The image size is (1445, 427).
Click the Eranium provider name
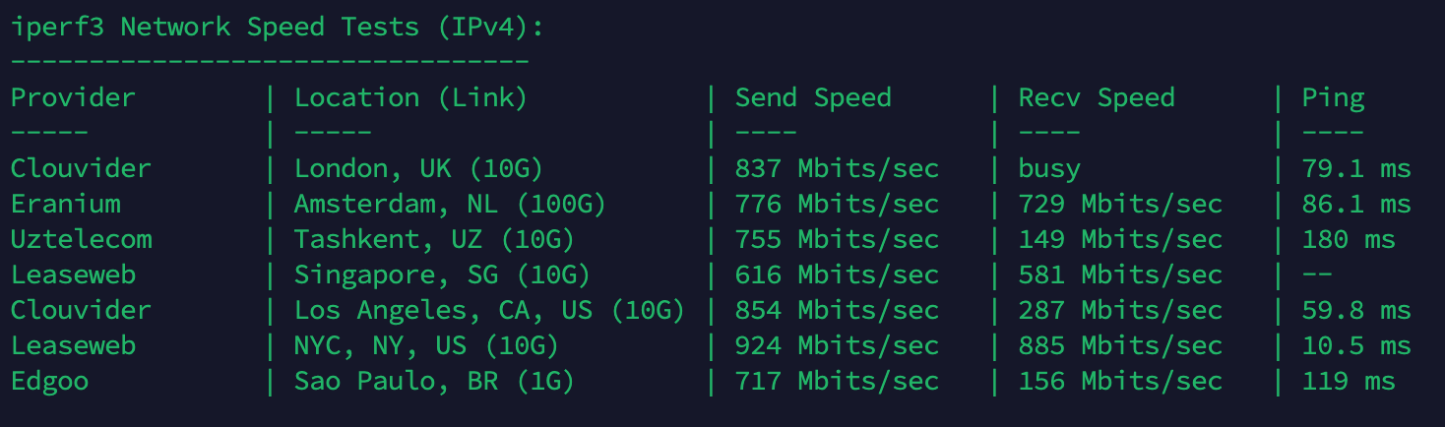(66, 204)
